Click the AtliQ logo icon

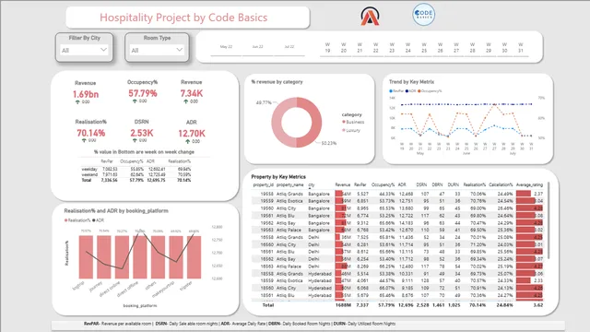pyautogui.click(x=370, y=17)
